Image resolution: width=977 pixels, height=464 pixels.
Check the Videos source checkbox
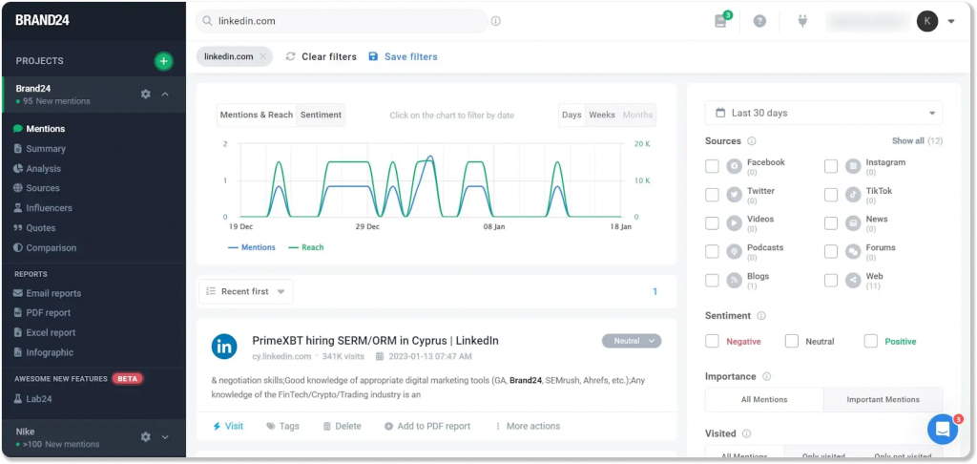click(712, 223)
